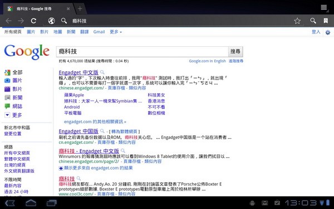
Task: Bookmark this page with the star icon
Action: click(297, 21)
